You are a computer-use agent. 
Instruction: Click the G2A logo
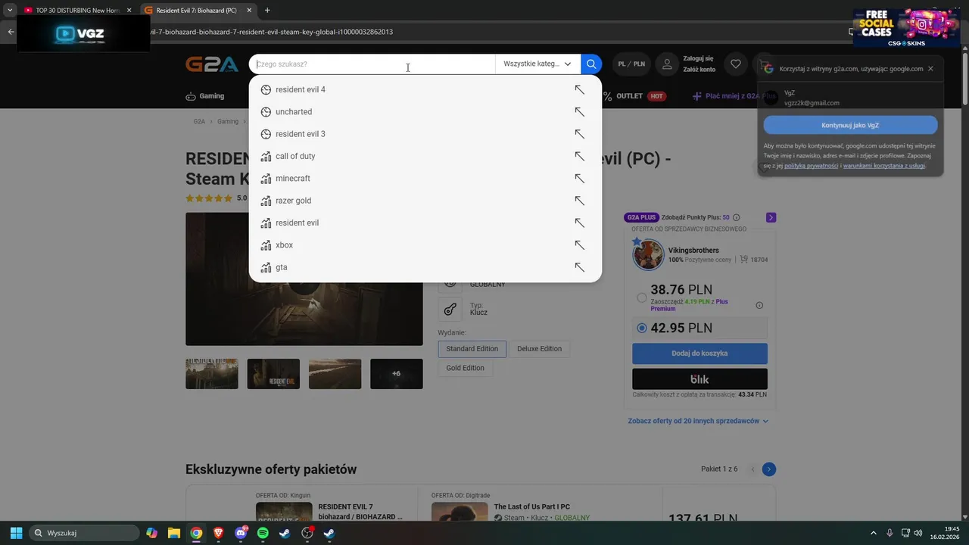pos(212,64)
